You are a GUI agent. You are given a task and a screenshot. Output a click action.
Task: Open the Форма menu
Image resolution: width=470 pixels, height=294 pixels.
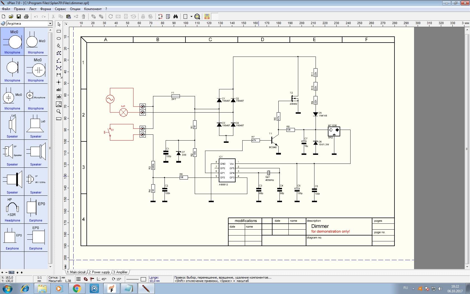(x=46, y=9)
